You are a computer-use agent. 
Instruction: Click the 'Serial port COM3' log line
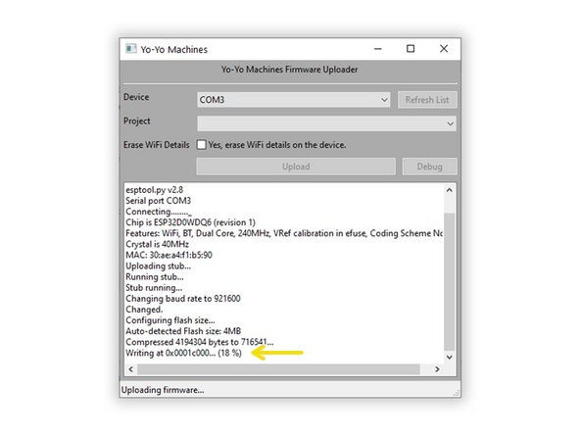(159, 201)
